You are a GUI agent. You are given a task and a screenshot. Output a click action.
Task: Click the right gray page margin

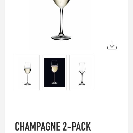[131, 66]
